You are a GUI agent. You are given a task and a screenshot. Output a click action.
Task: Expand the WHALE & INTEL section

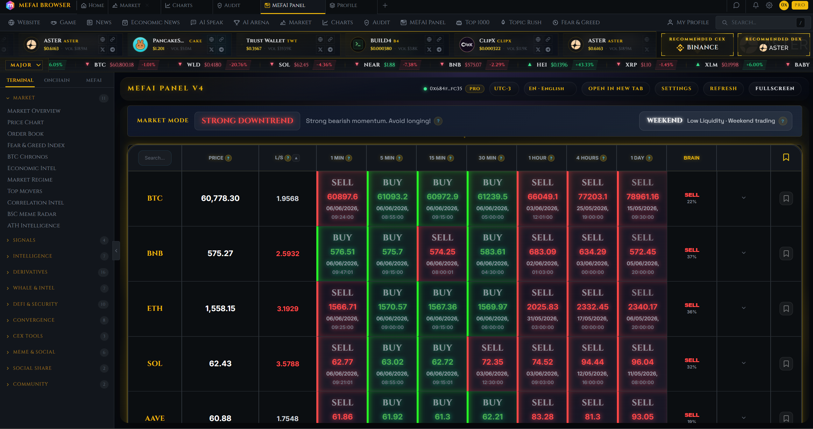pyautogui.click(x=57, y=288)
